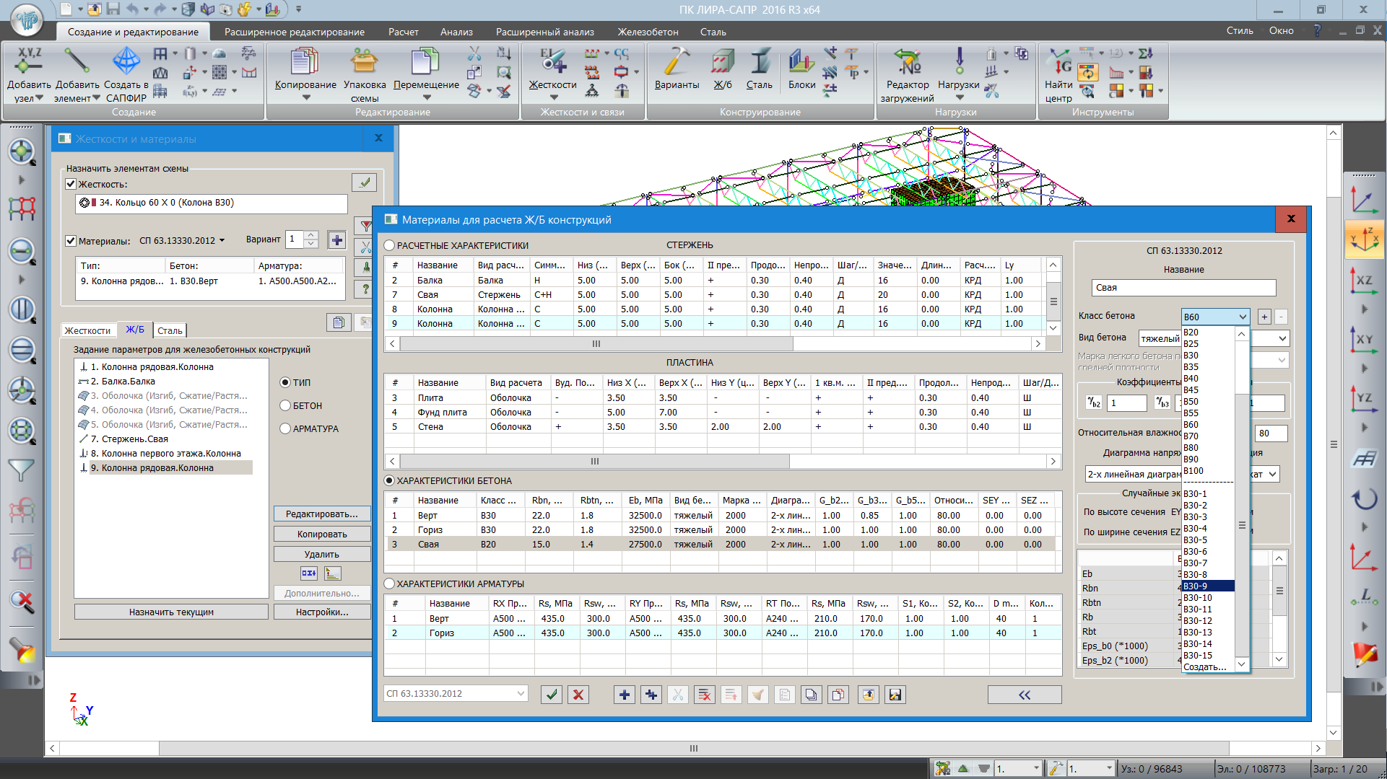
Task: Click green checkmark apply button in materials dialog
Action: coord(552,695)
